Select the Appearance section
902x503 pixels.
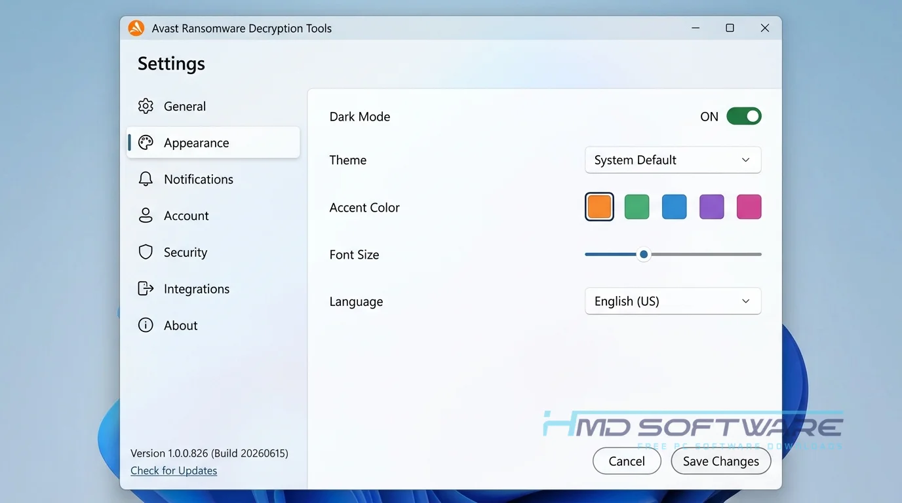click(x=213, y=143)
